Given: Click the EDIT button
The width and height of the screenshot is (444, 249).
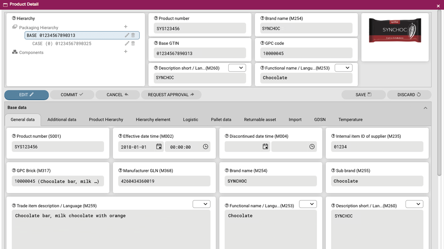Looking at the screenshot, I should (26, 95).
